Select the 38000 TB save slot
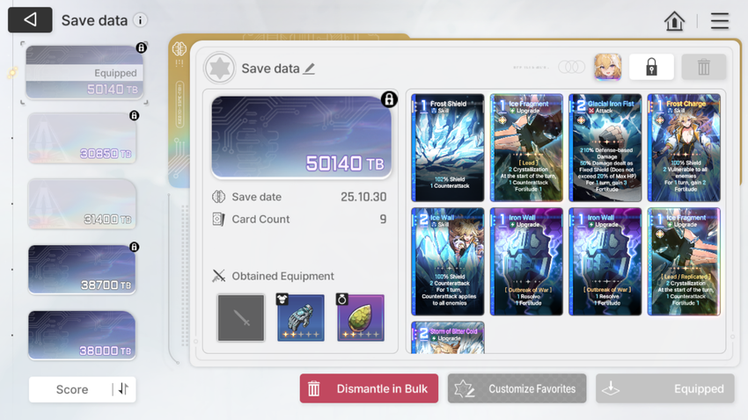This screenshot has width=748, height=420. tap(82, 336)
